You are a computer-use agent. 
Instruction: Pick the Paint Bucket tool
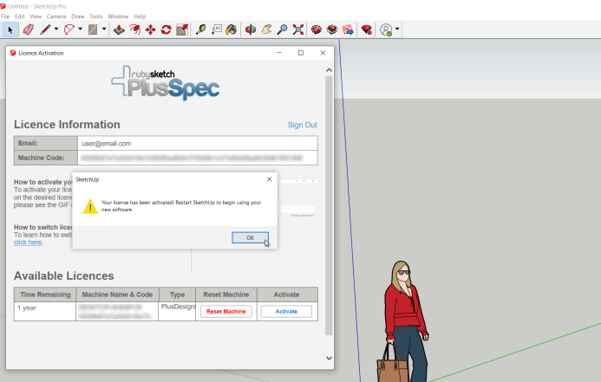click(232, 29)
